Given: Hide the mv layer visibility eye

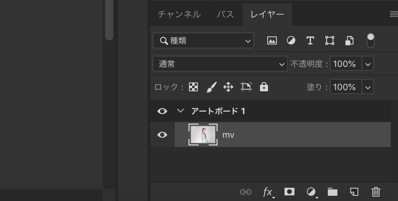Looking at the screenshot, I should pos(162,135).
